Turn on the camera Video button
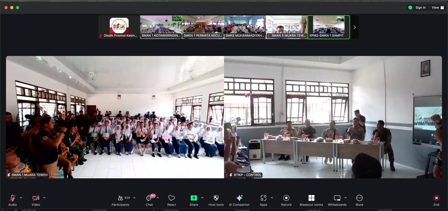Viewport: 448px width, 211px height. [x=36, y=198]
